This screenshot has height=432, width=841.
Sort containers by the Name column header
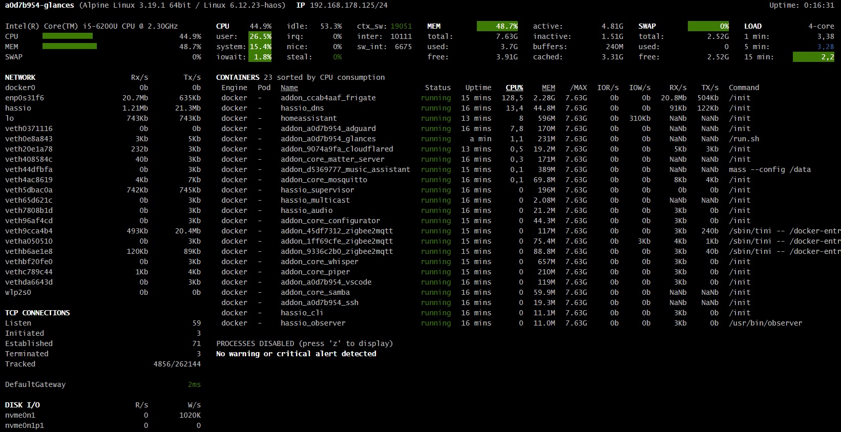pos(289,88)
